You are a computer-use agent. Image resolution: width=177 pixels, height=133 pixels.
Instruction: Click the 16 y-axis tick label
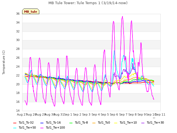pos(18,102)
